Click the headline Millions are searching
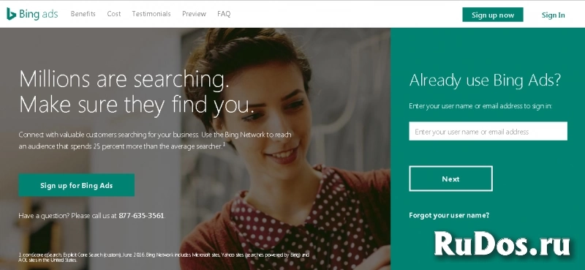The image size is (585, 270). pyautogui.click(x=124, y=79)
